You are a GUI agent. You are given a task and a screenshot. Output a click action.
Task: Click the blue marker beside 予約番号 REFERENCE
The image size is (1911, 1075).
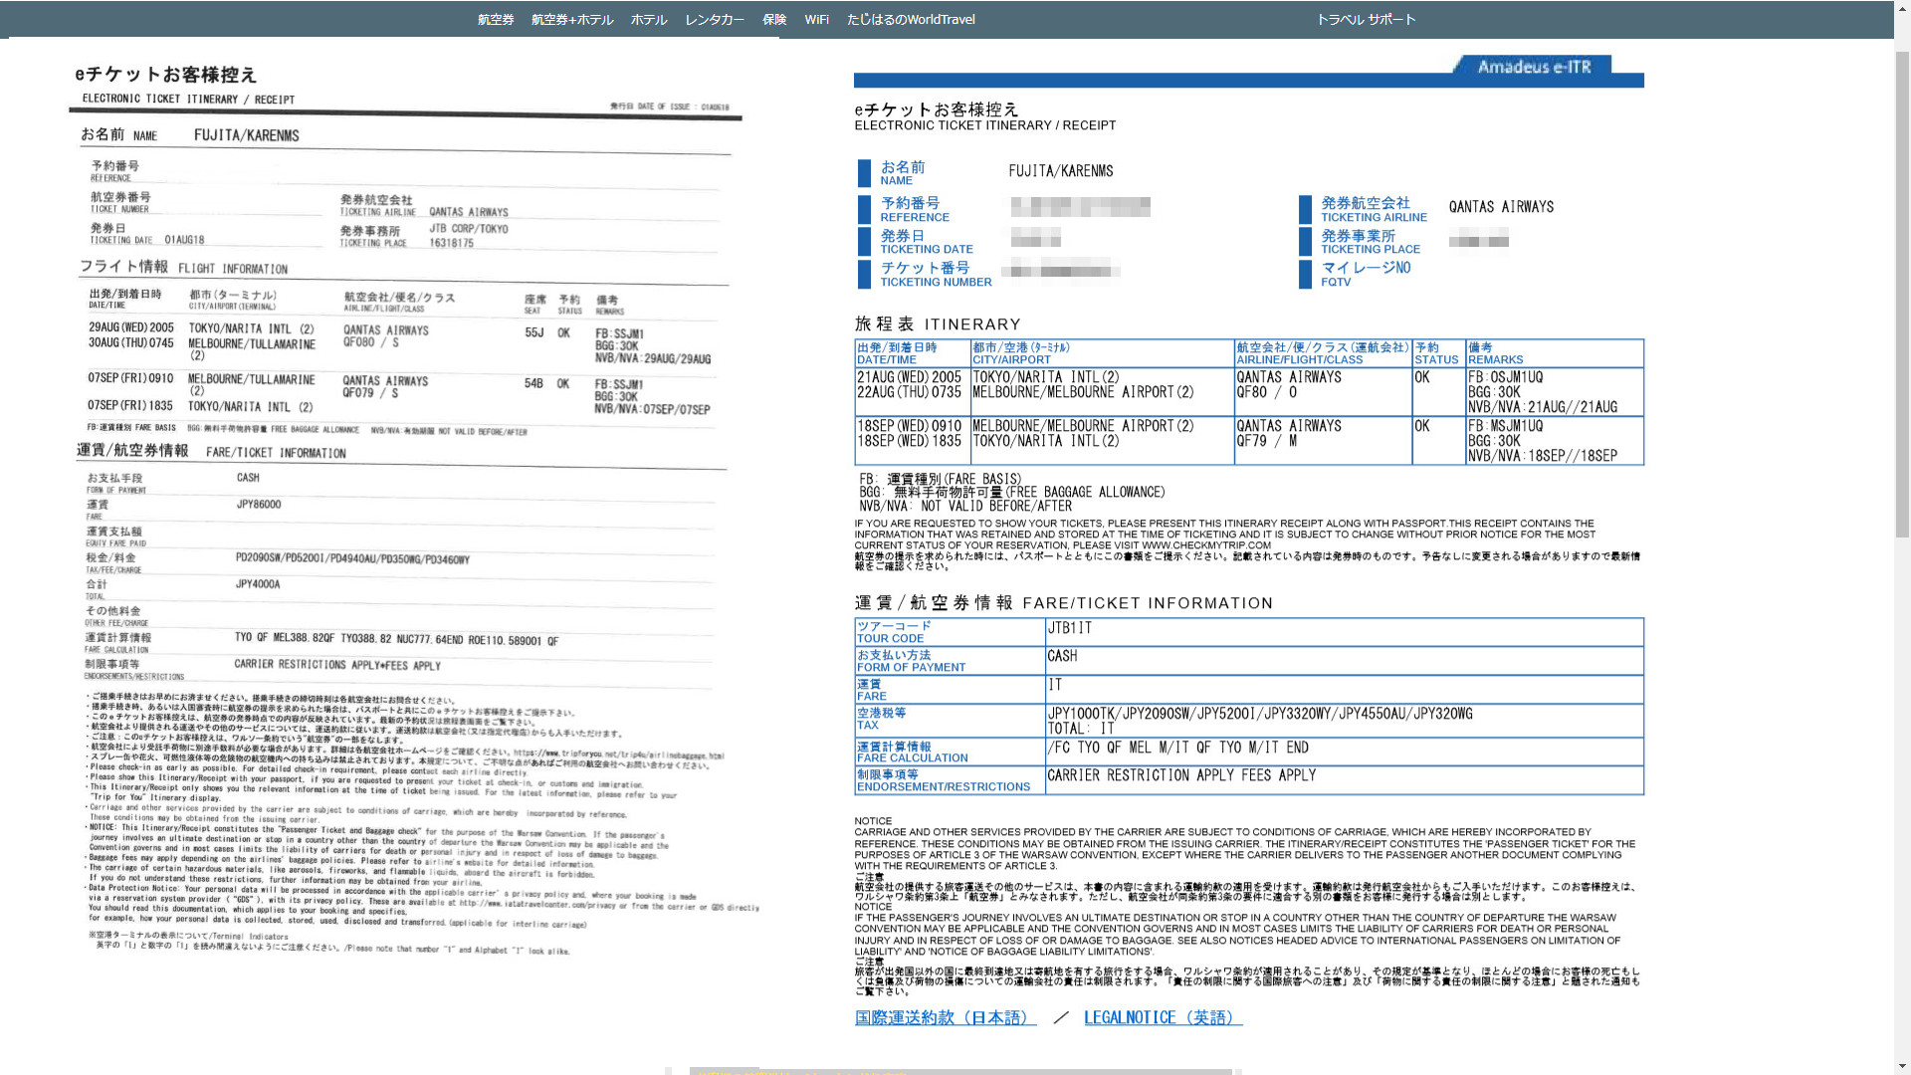[864, 209]
